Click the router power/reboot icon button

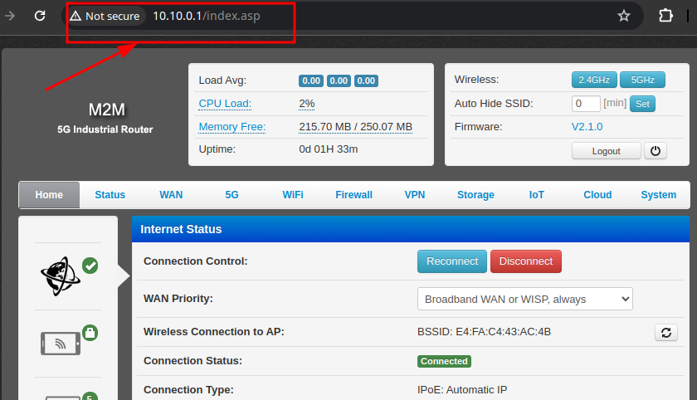[656, 151]
